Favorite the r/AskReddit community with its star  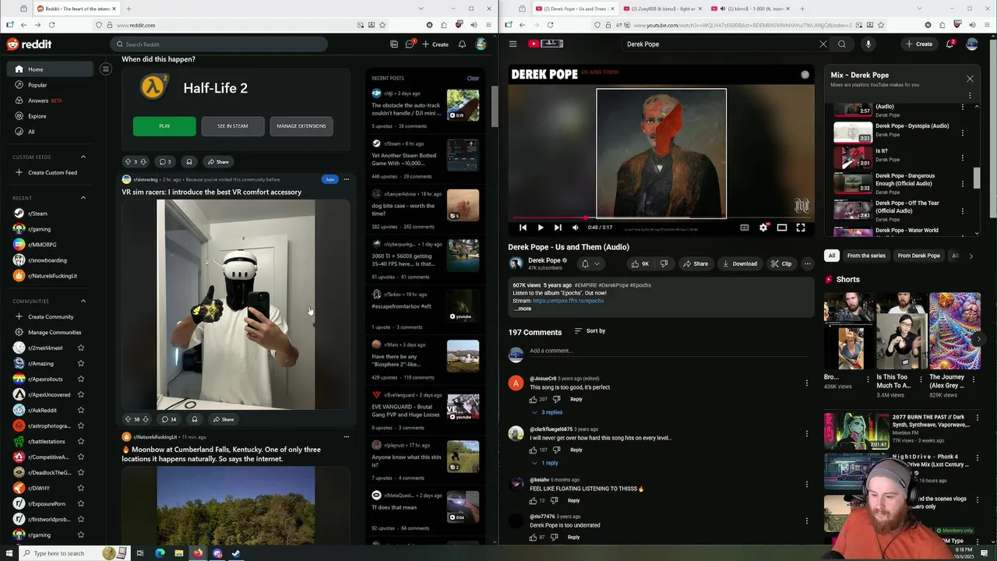(81, 410)
